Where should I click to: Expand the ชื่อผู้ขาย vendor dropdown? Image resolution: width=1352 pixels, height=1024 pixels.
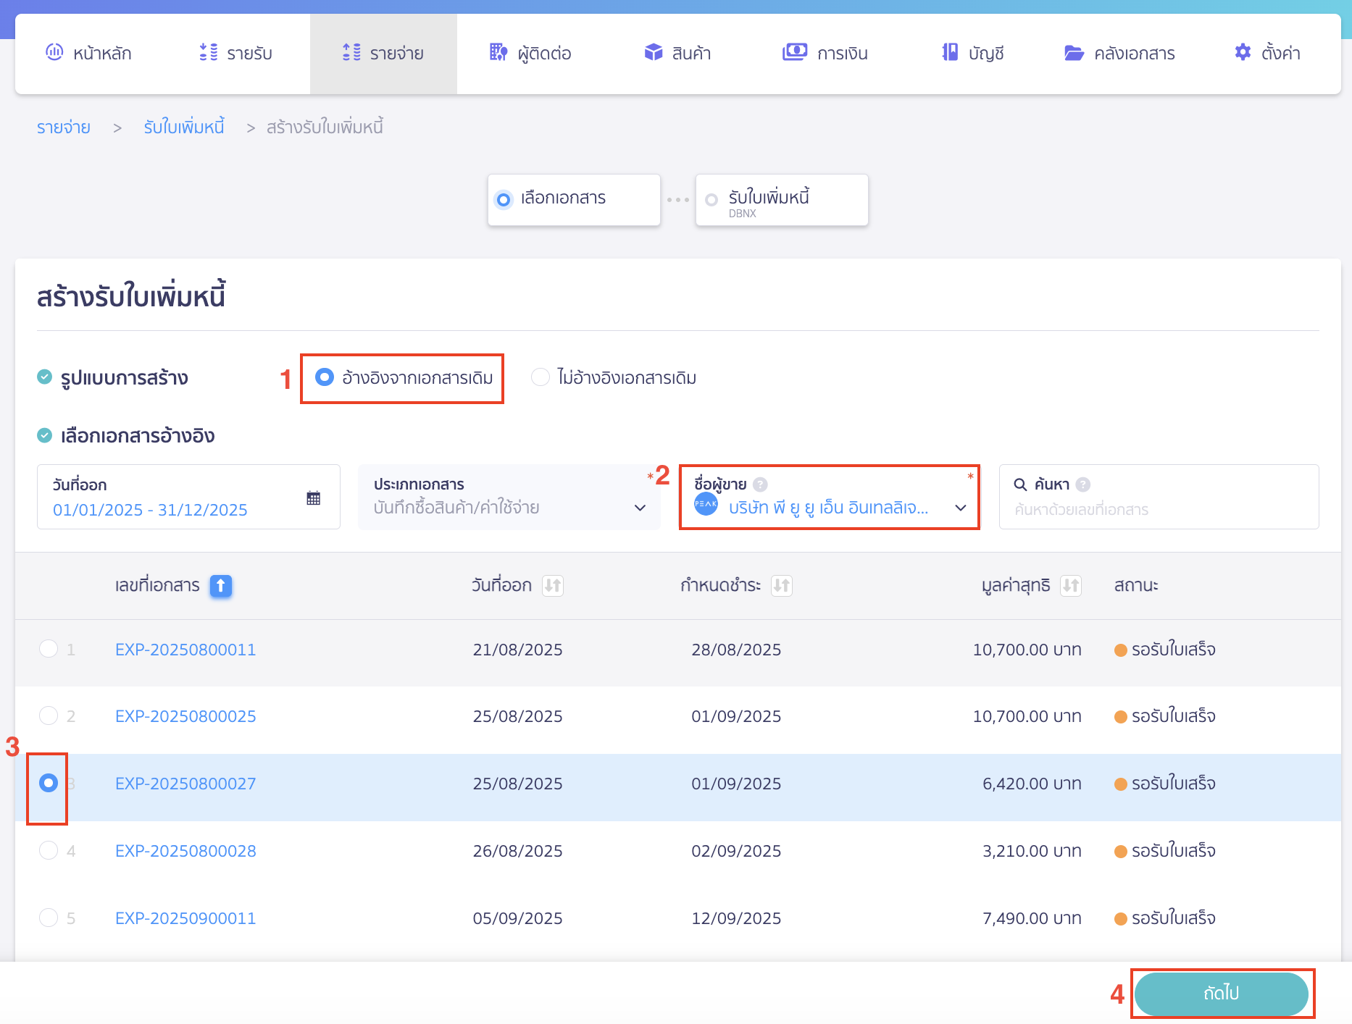[x=960, y=508]
